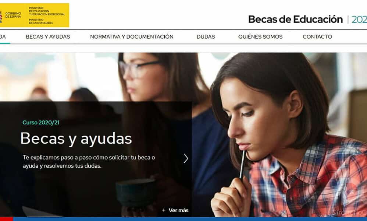
Task: Go to Quiénes Somos section
Action: (260, 37)
